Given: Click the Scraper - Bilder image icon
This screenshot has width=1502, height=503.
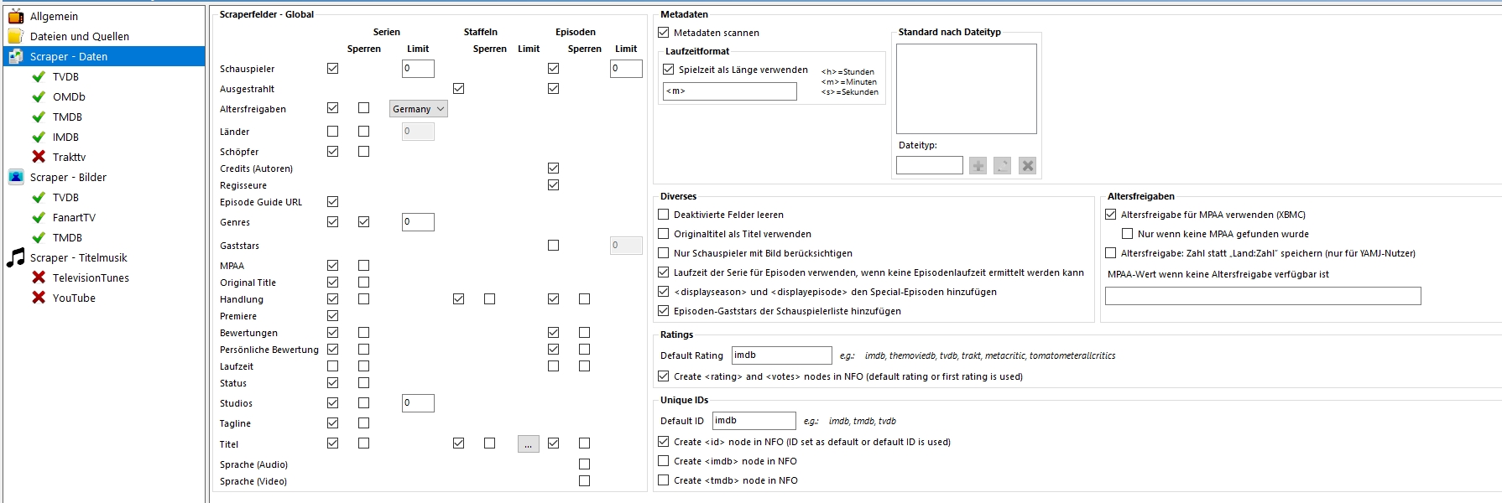Looking at the screenshot, I should click(16, 177).
